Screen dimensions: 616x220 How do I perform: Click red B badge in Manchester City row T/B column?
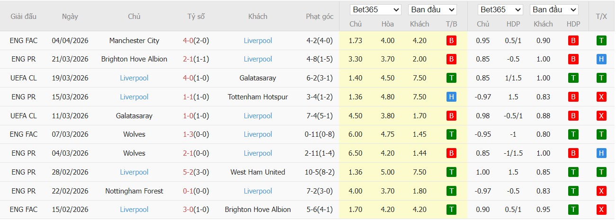pos(451,41)
